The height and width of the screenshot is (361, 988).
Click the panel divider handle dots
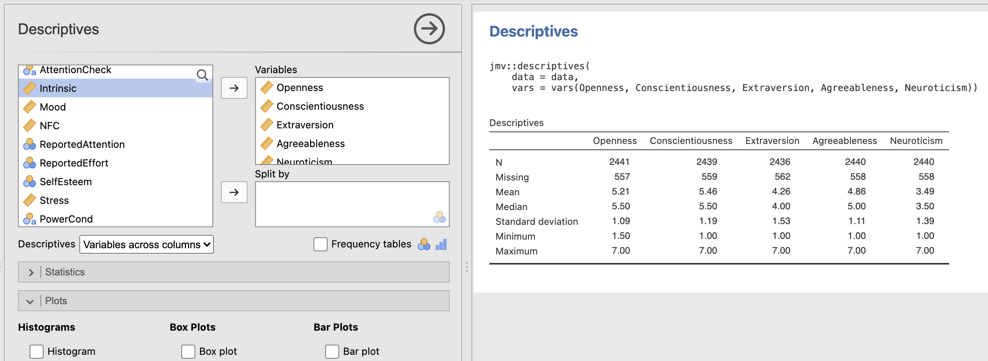pyautogui.click(x=467, y=267)
